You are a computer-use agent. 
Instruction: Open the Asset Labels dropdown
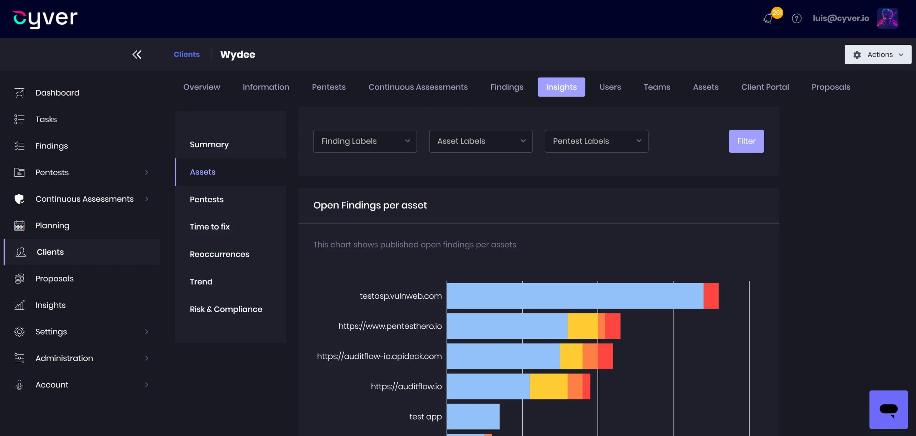pos(481,141)
